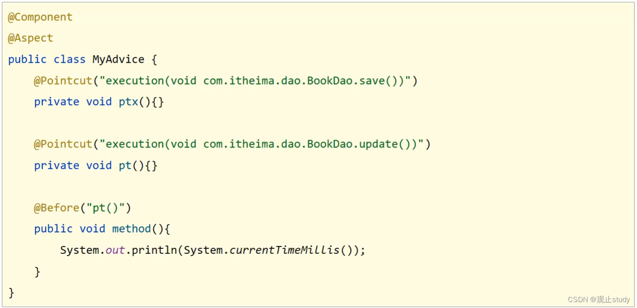Select the MyAdvice class name
Viewport: 637px width, 308px height.
pyautogui.click(x=118, y=60)
